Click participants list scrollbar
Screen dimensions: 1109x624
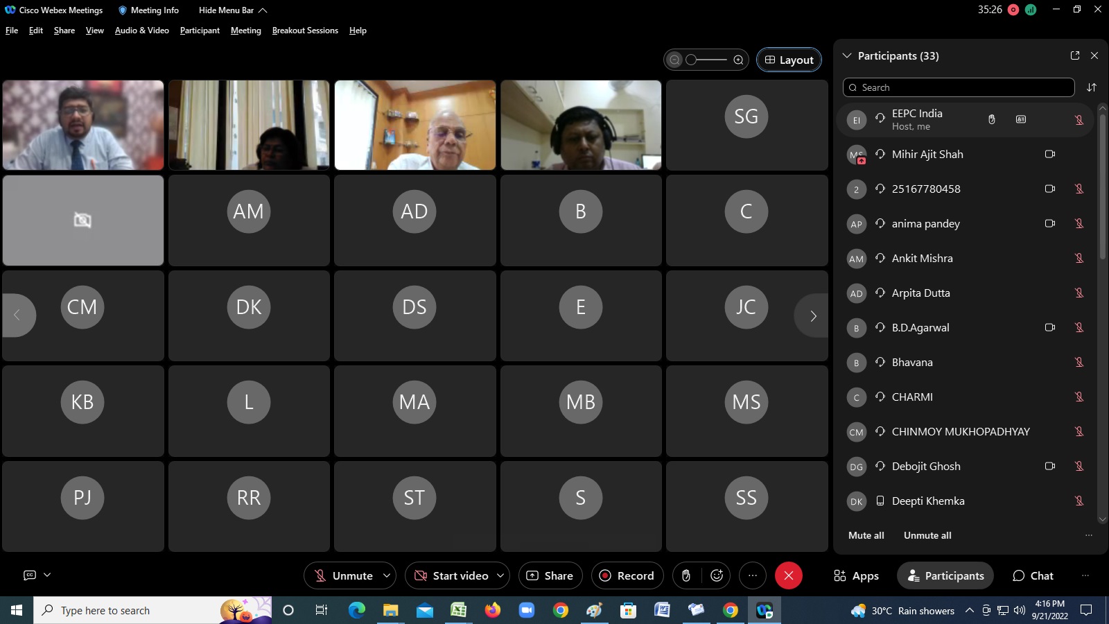(x=1103, y=187)
